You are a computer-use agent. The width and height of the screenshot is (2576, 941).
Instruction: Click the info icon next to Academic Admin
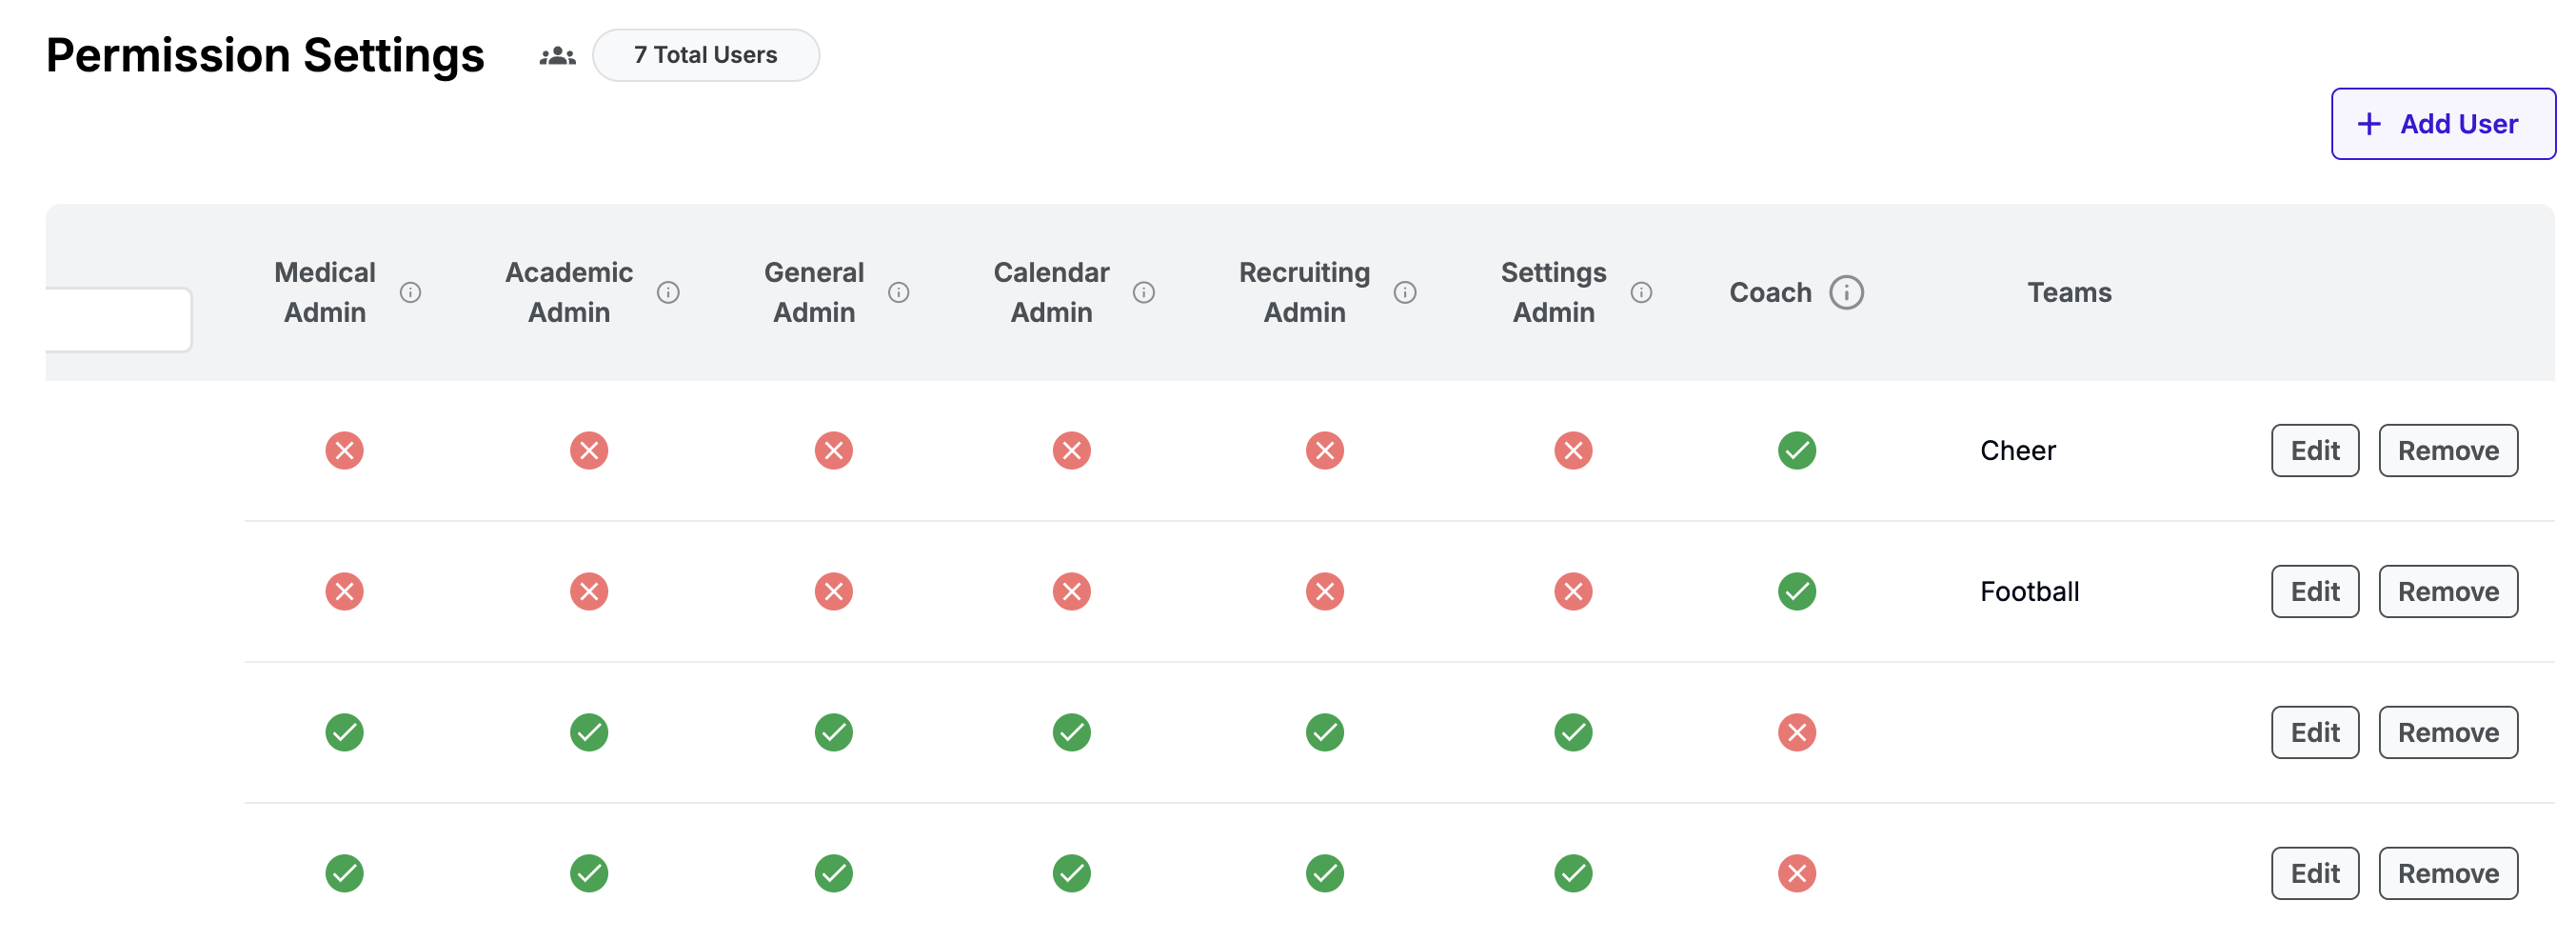[x=668, y=292]
